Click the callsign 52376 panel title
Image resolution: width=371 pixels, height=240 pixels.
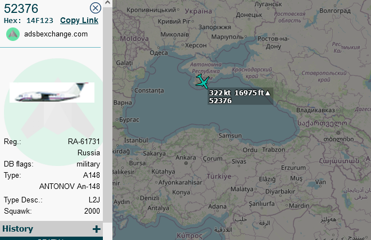[21, 8]
